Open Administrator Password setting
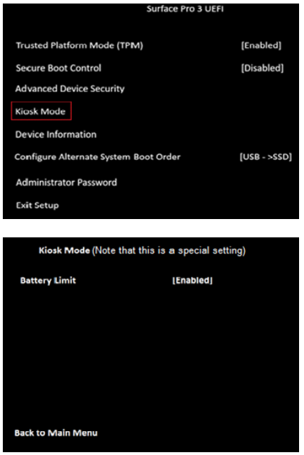The height and width of the screenshot is (455, 304). (x=66, y=182)
